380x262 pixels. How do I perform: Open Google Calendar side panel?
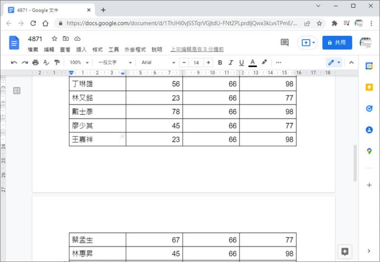[x=369, y=65]
